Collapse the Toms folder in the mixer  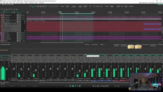point(41,80)
